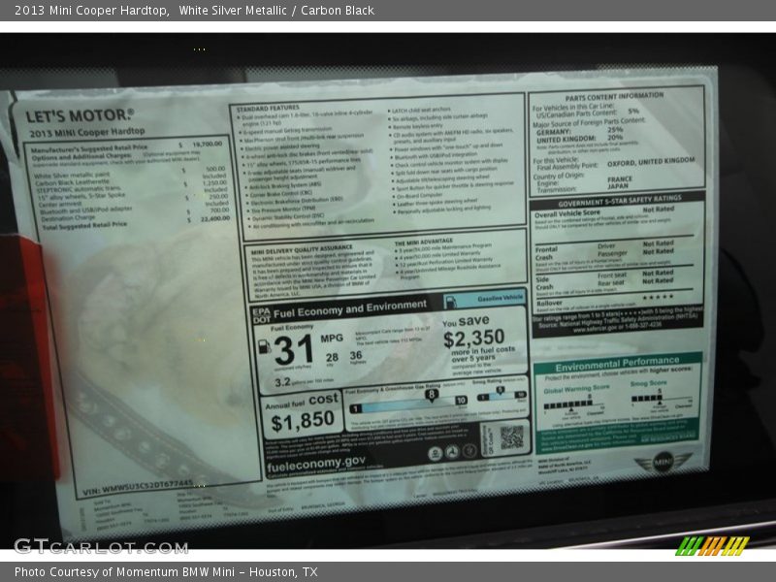The image size is (776, 582).
Task: Click the Momentum BMW Mini photo credit
Action: coord(166,572)
